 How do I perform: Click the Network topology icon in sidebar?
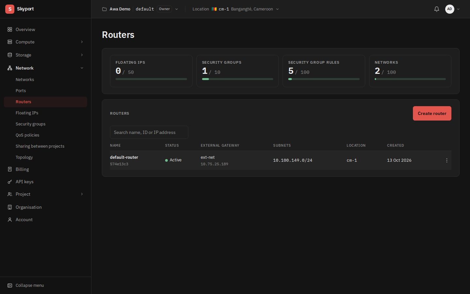10,68
